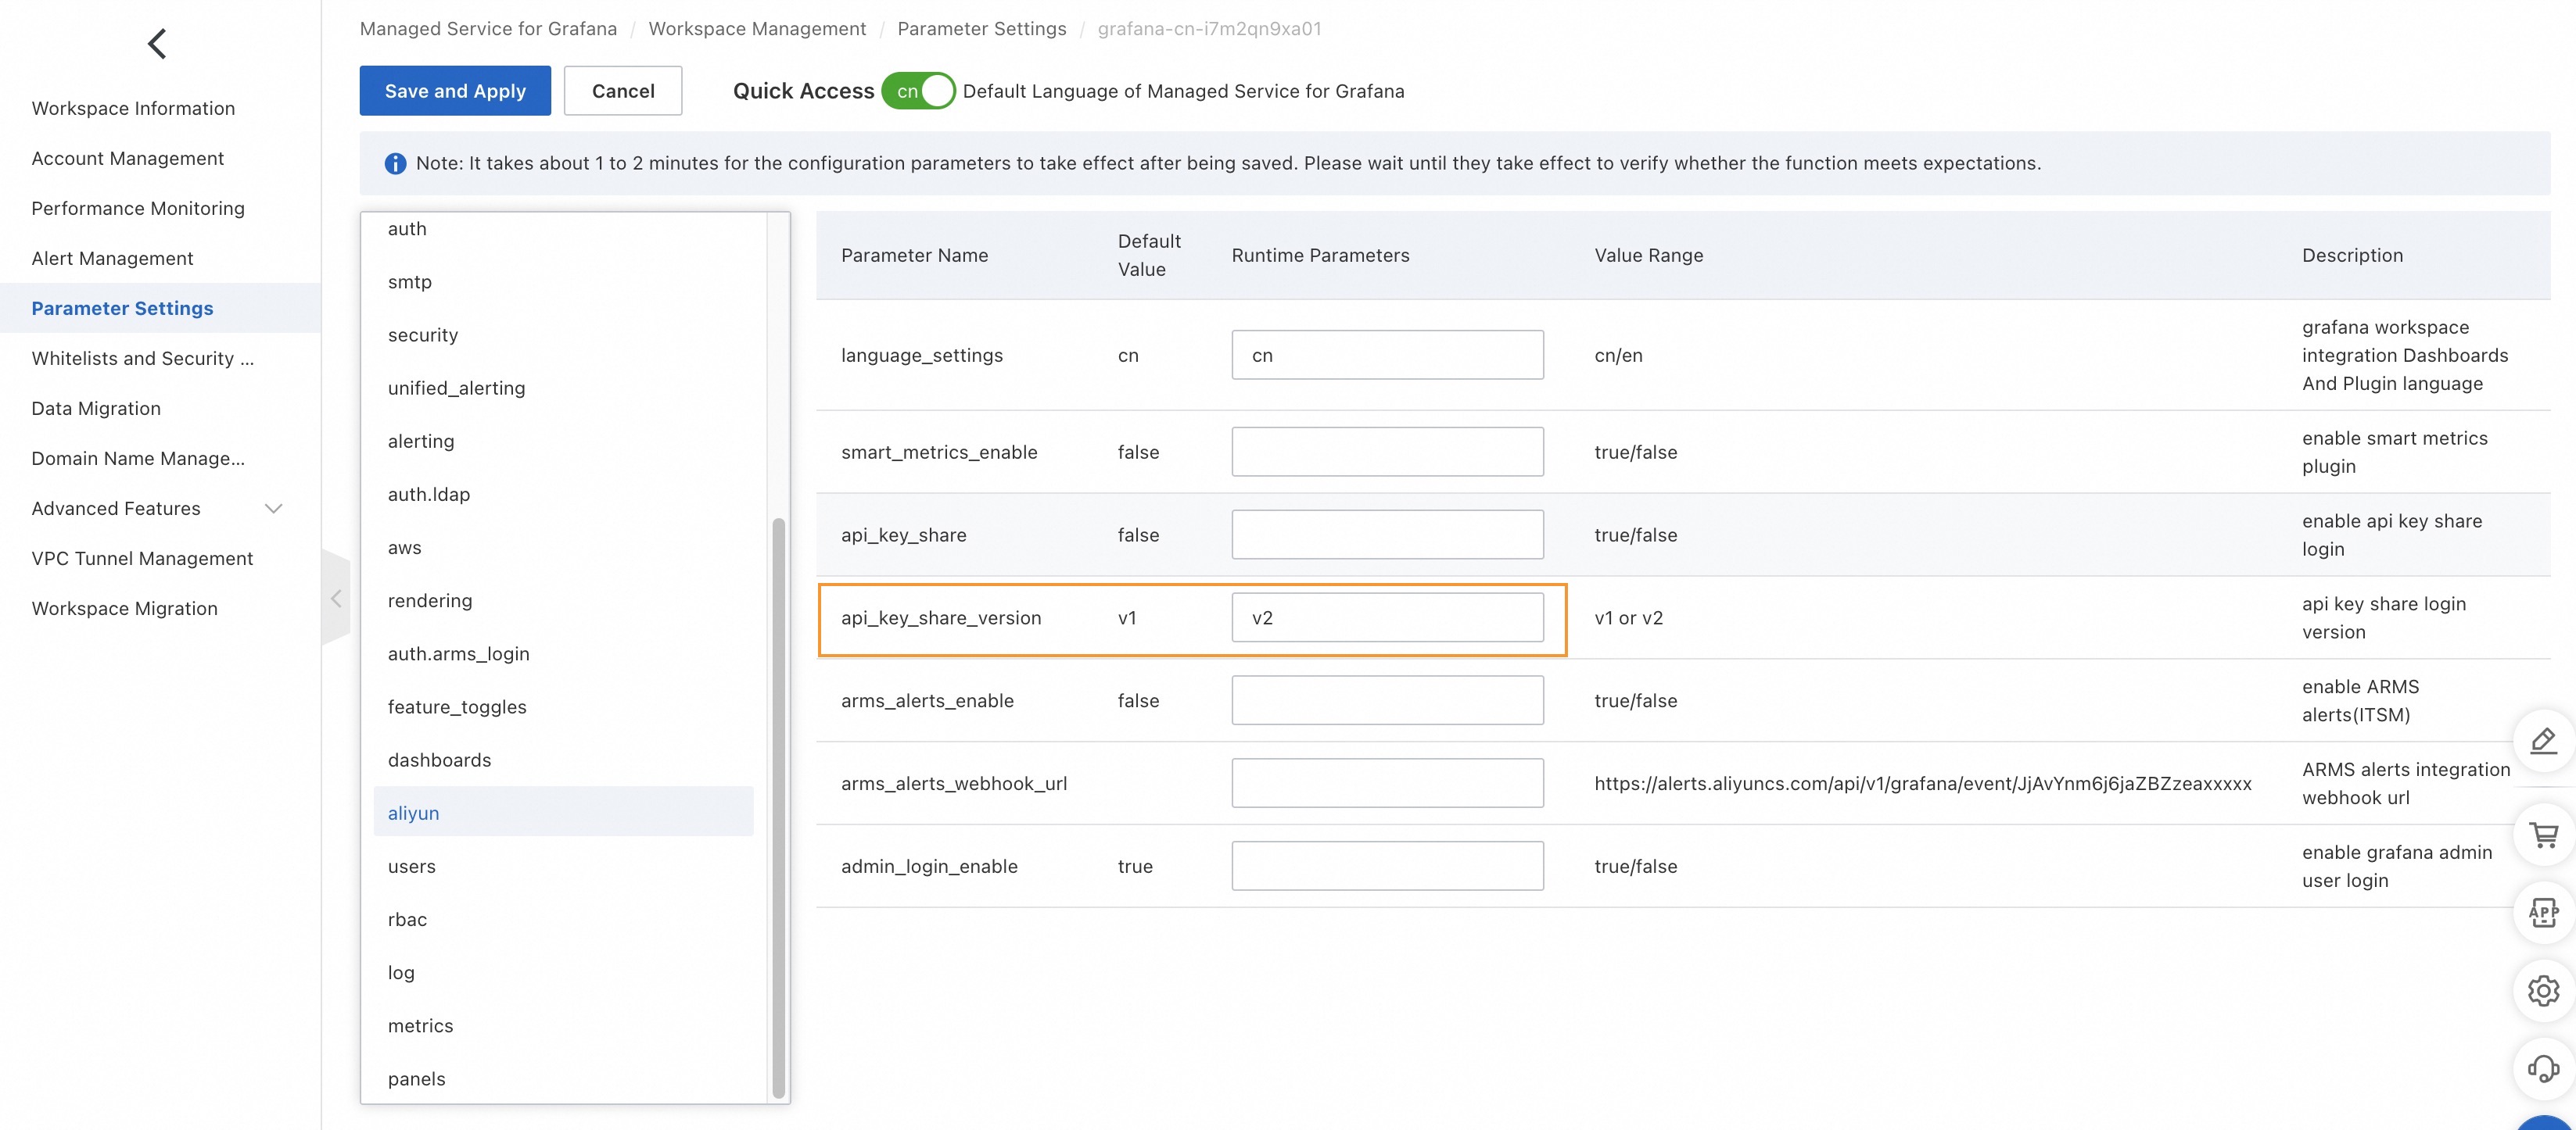Viewport: 2576px width, 1130px height.
Task: Toggle the cn default language switch
Action: pos(918,91)
